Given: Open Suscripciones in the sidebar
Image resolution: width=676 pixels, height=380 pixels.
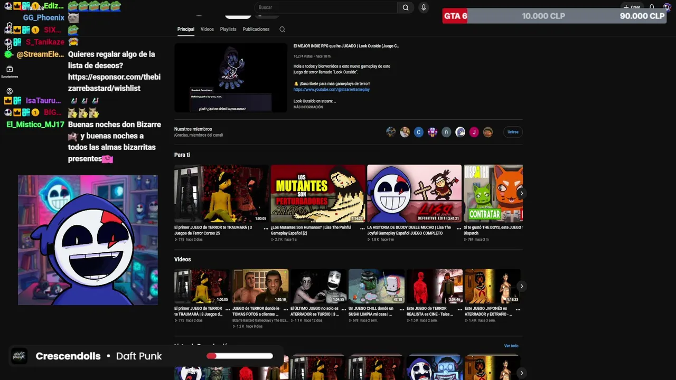Looking at the screenshot, I should click(x=10, y=72).
